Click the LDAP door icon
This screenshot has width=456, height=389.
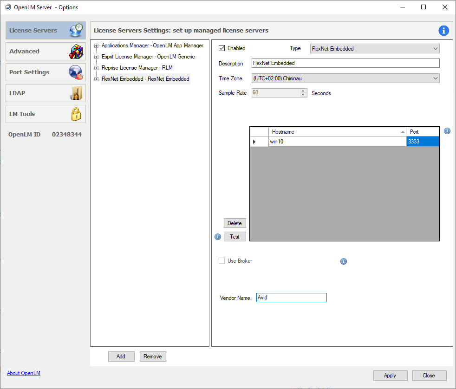76,93
